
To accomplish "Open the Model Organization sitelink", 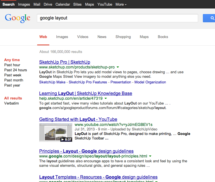I will (150, 82).
